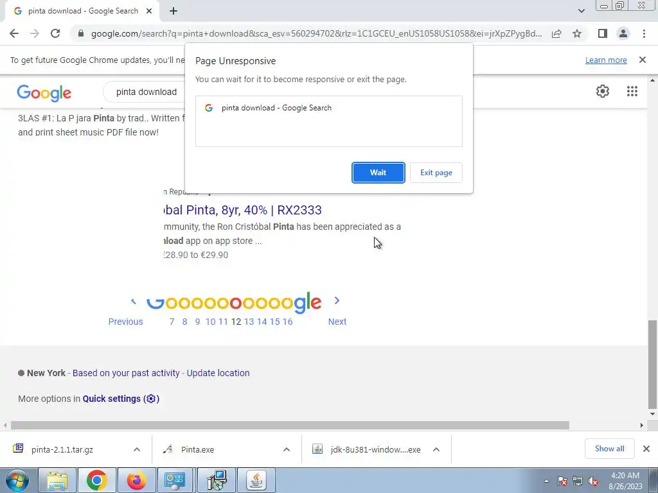The image size is (658, 493).
Task: Go to results page 8
Action: [x=184, y=322]
